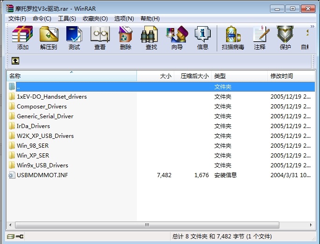Click the Delete (删除) recycle icon
The height and width of the screenshot is (244, 320).
[126, 34]
